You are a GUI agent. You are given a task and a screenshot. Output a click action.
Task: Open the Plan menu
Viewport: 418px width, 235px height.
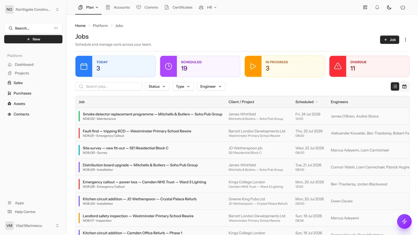tap(88, 7)
